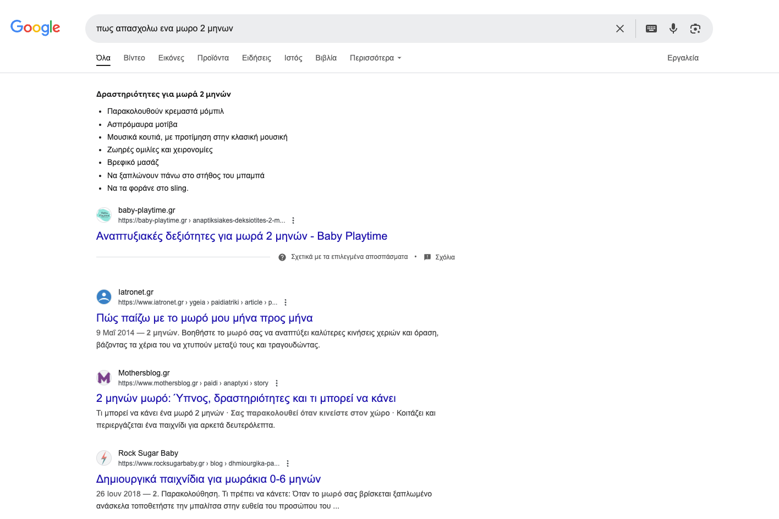Click bullet Παρακολουθούν κρεμαστά μόμπιλ

(166, 111)
